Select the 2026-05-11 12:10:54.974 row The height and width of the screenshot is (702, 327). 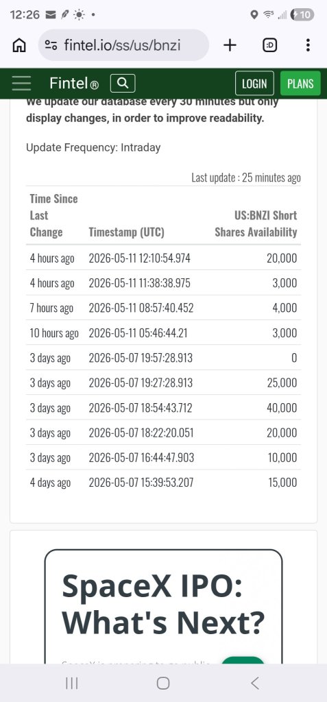163,258
